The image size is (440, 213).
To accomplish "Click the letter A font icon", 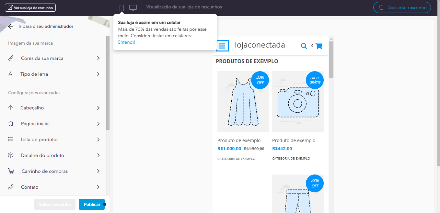I will (10, 74).
